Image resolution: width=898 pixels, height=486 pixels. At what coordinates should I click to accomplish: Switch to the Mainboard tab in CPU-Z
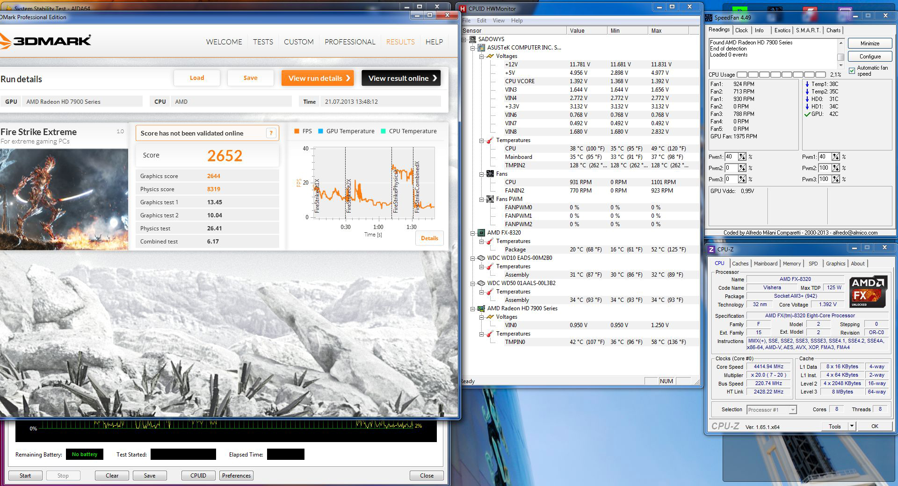click(x=765, y=264)
